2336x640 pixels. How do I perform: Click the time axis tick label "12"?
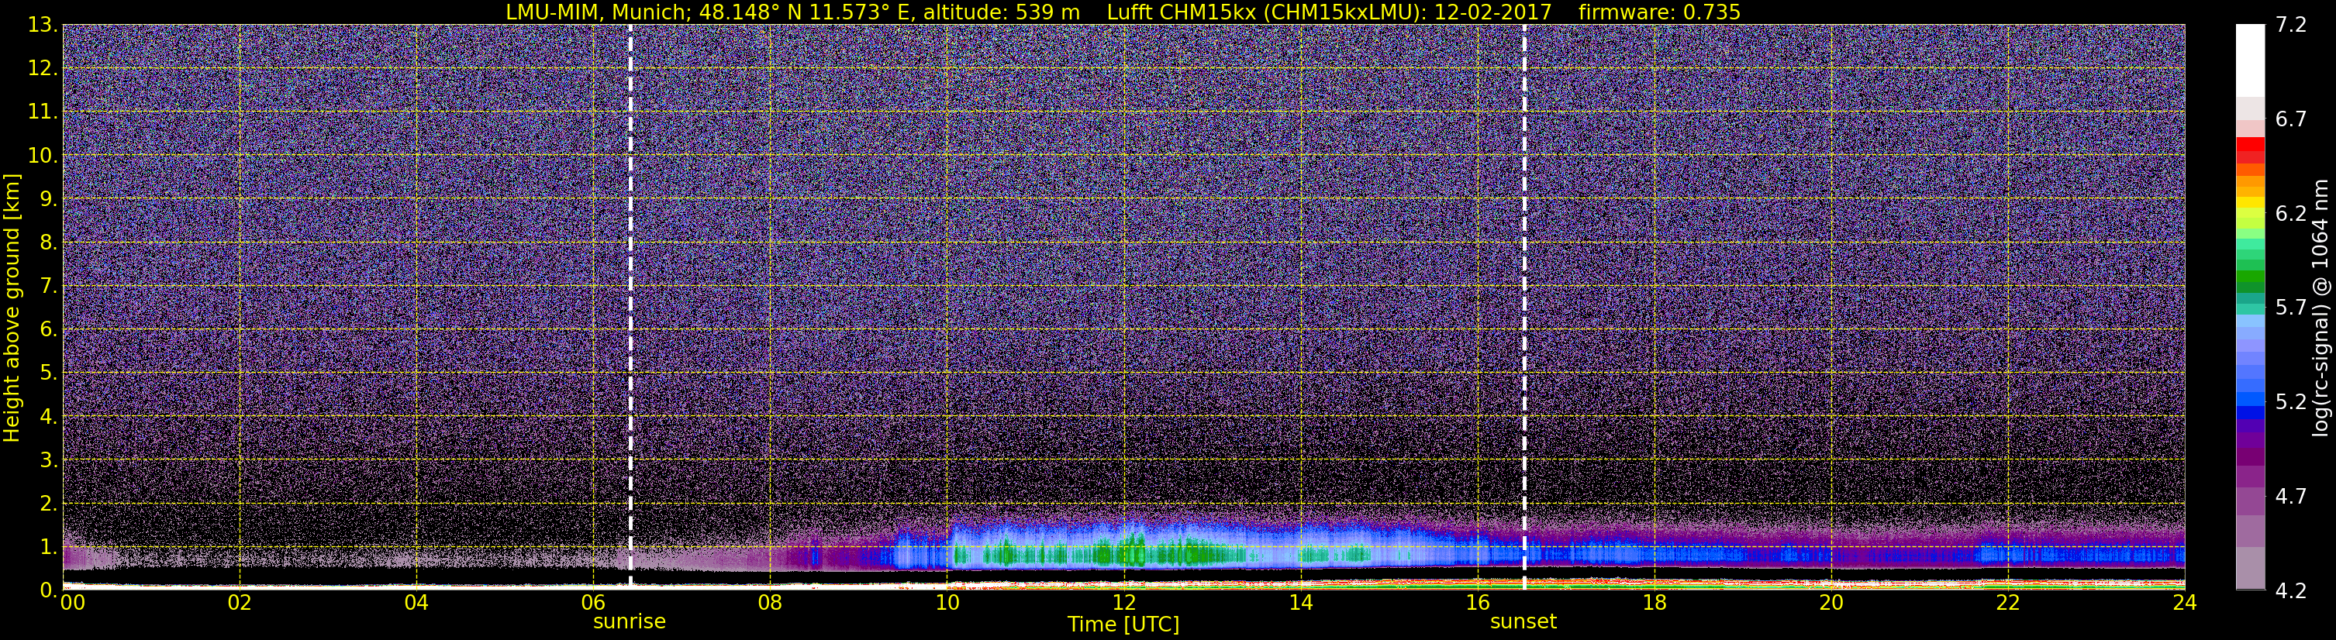click(1123, 603)
